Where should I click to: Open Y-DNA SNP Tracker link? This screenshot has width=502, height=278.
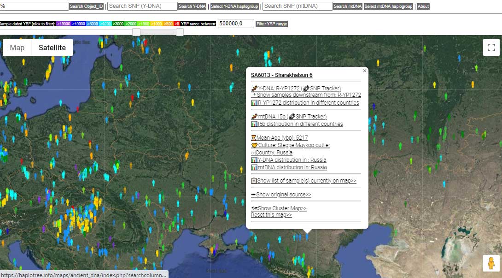tap(321, 88)
